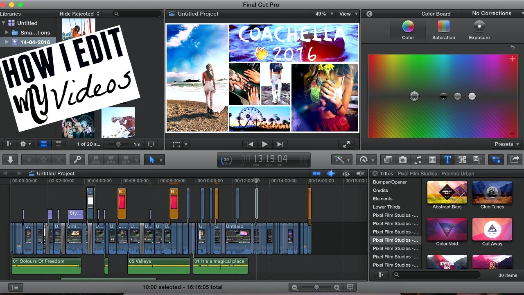Expand the Presets menu in Color Board
The width and height of the screenshot is (524, 295).
pos(507,144)
